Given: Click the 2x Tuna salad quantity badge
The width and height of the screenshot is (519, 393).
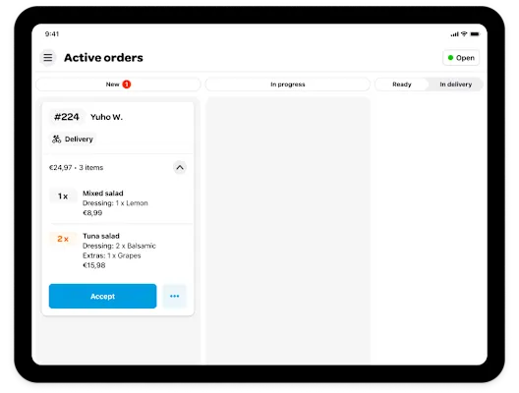Looking at the screenshot, I should pos(63,239).
